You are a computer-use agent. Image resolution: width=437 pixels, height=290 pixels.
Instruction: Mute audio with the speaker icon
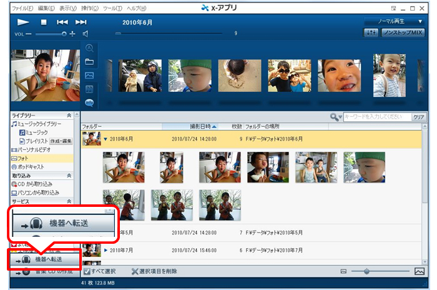(x=86, y=34)
